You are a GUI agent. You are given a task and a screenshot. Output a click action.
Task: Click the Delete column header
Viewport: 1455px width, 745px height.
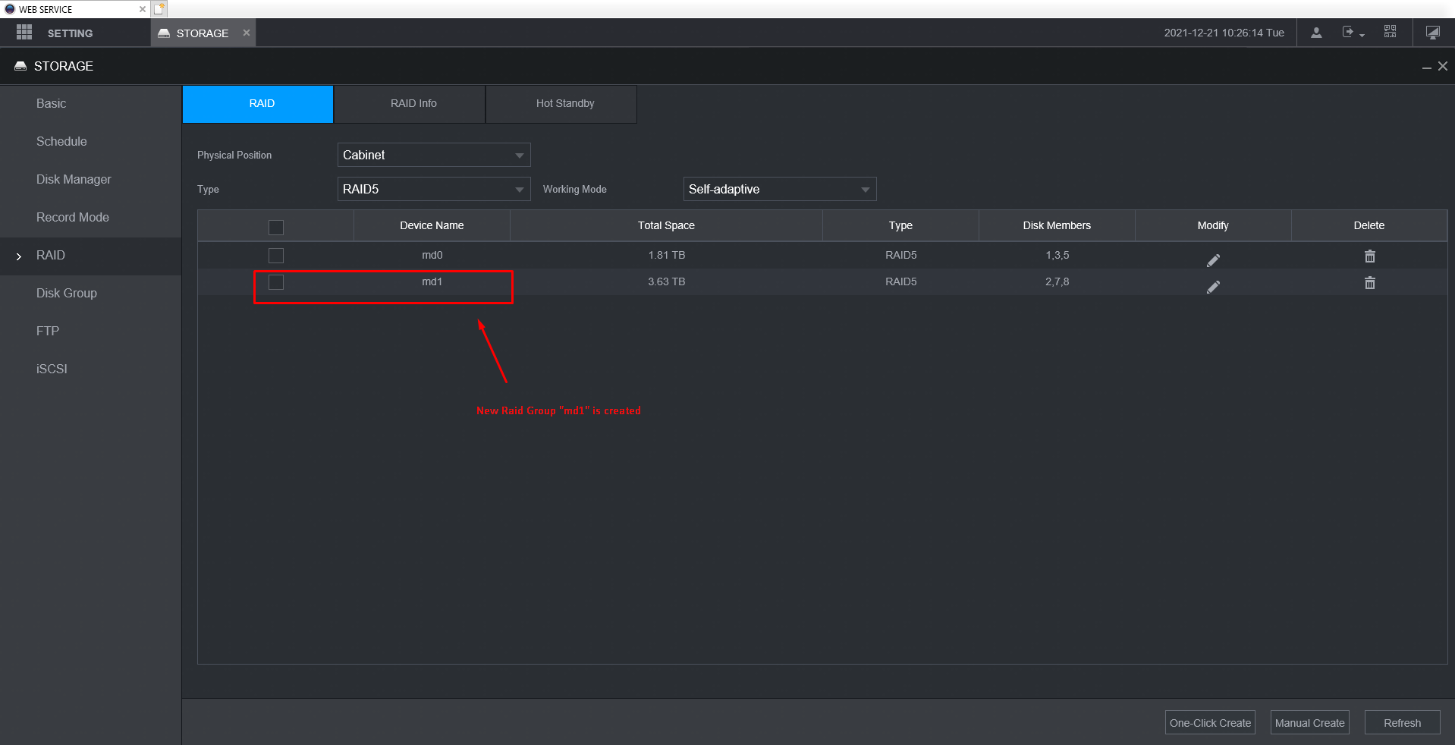[1369, 225]
